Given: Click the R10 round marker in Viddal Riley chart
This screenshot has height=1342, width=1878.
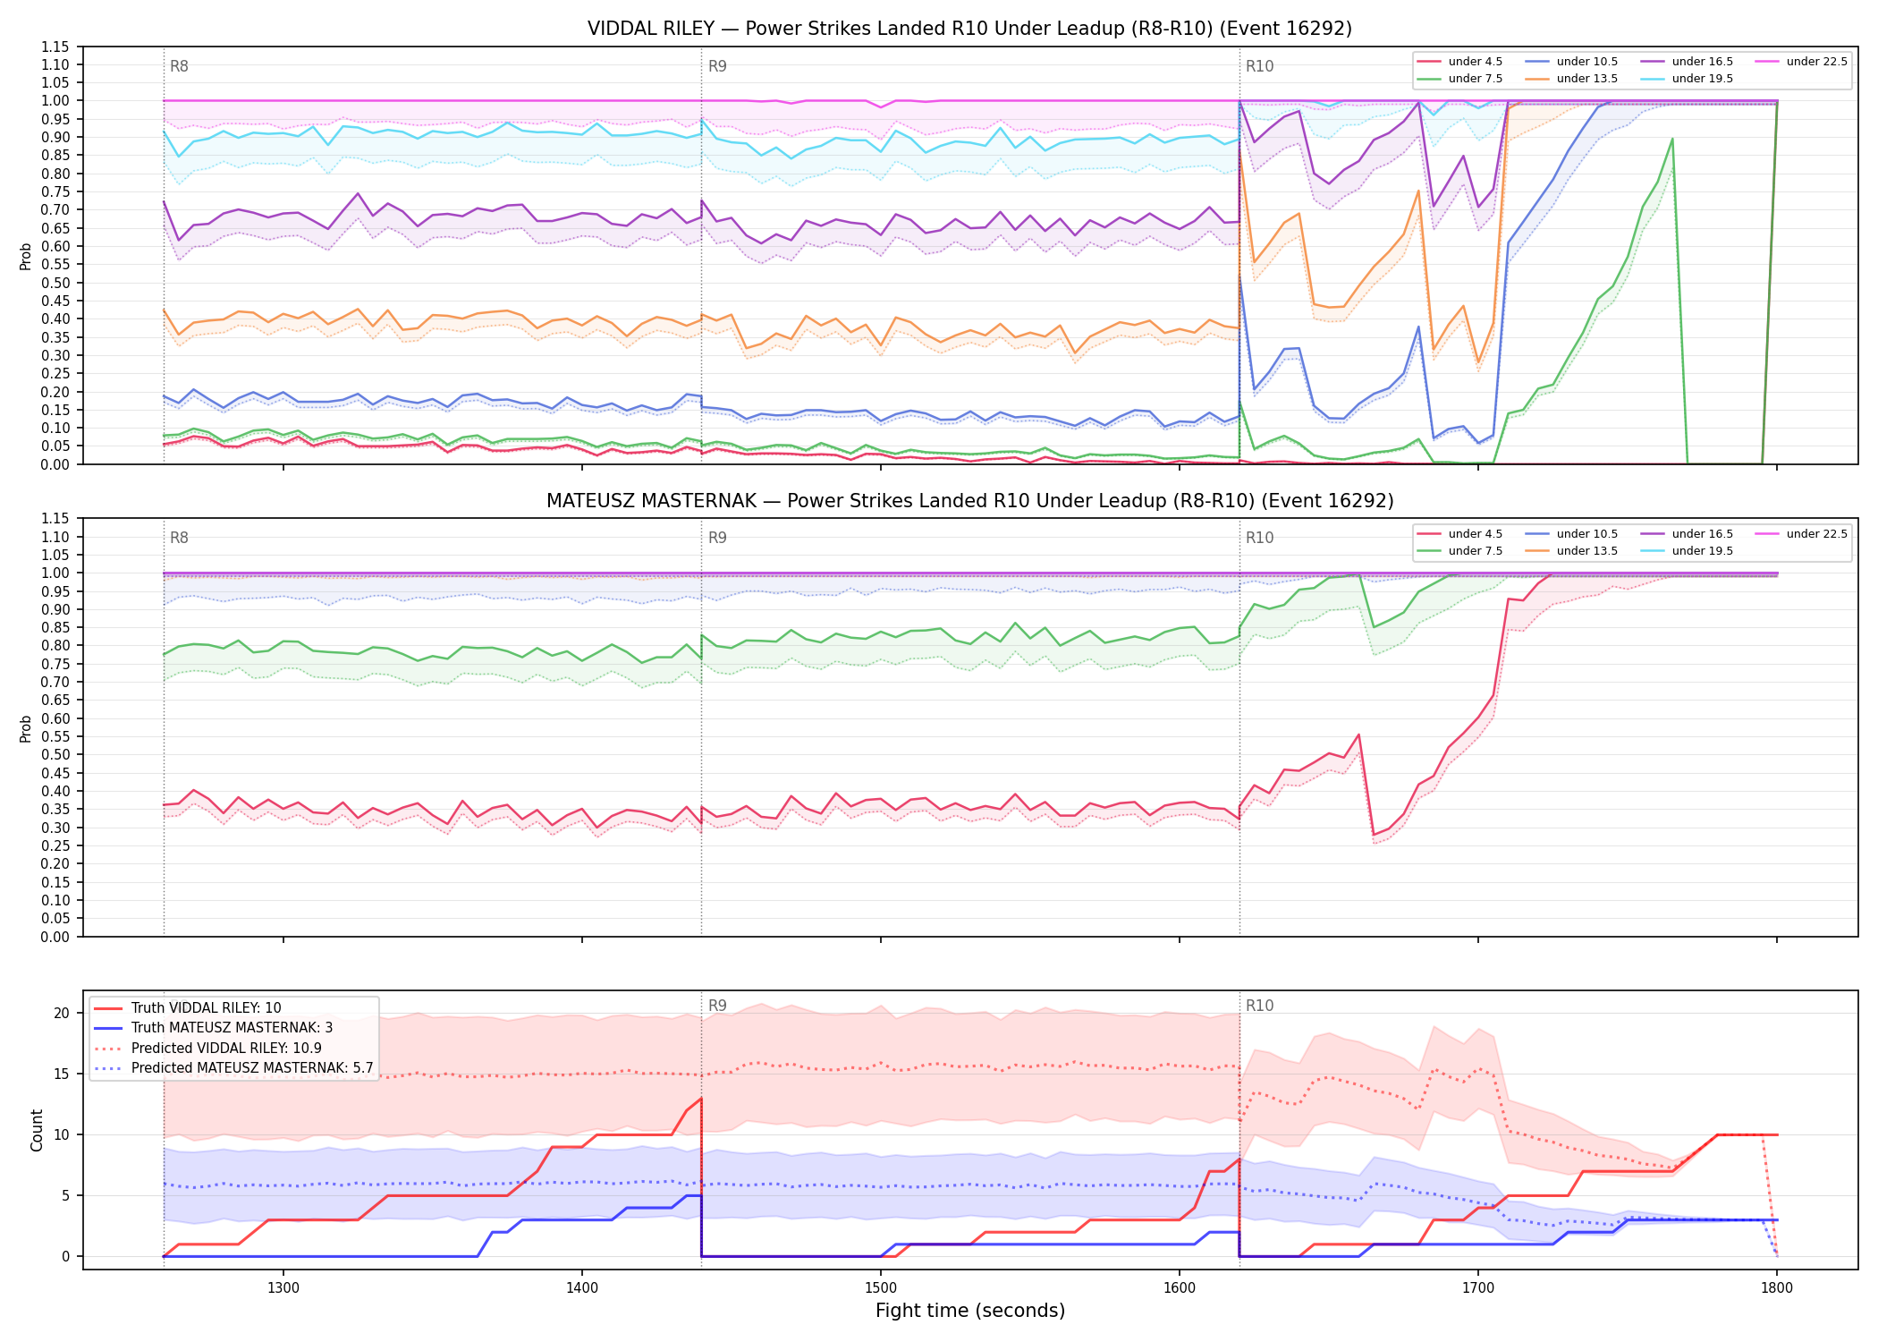Looking at the screenshot, I should 1259,66.
